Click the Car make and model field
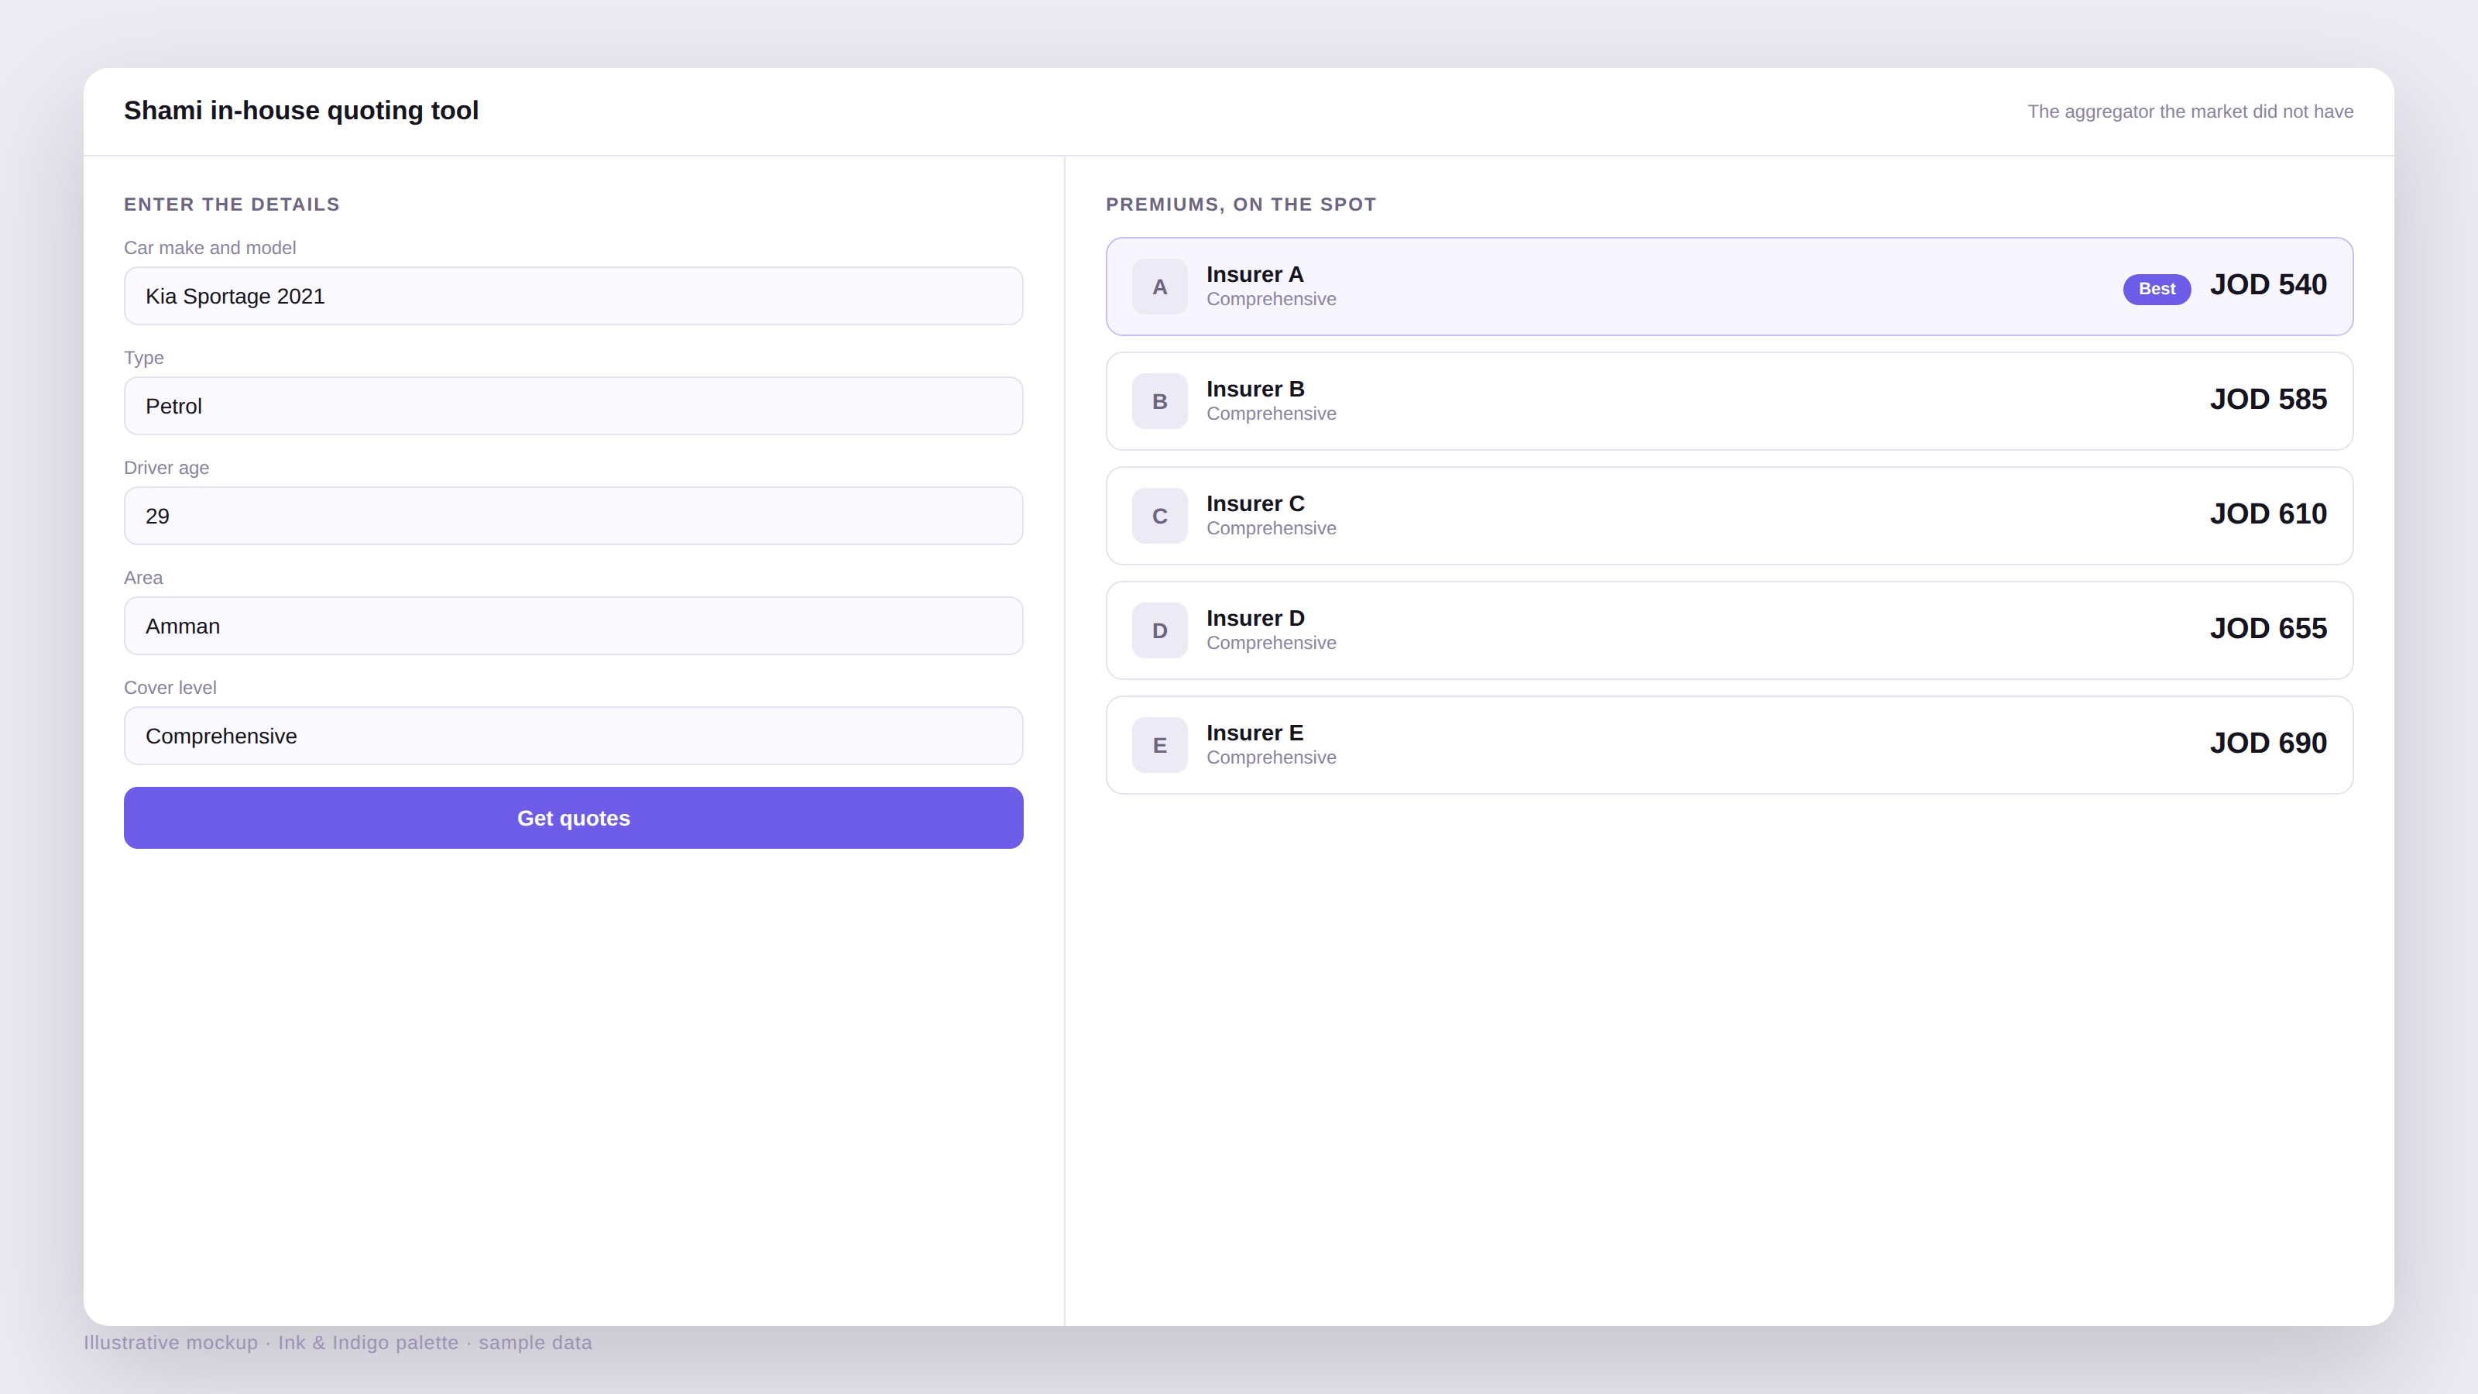 (x=573, y=297)
